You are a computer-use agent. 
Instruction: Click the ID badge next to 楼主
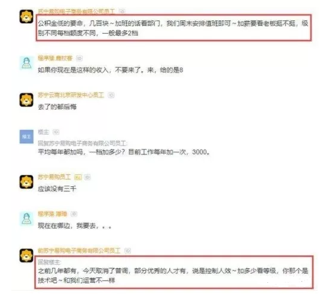pyautogui.click(x=56, y=132)
